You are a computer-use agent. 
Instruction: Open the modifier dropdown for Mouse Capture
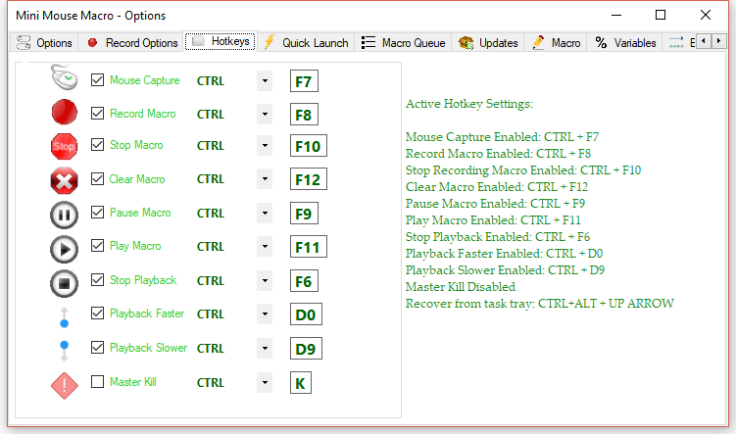[265, 81]
